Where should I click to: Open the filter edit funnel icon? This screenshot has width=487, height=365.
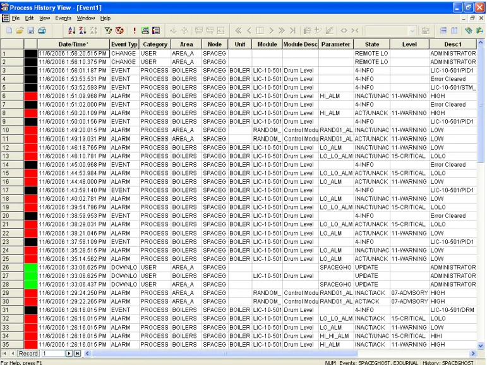coord(108,30)
